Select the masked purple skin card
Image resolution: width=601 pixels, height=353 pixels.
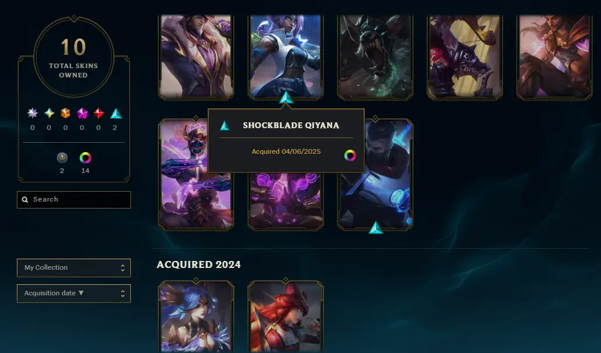(x=196, y=175)
